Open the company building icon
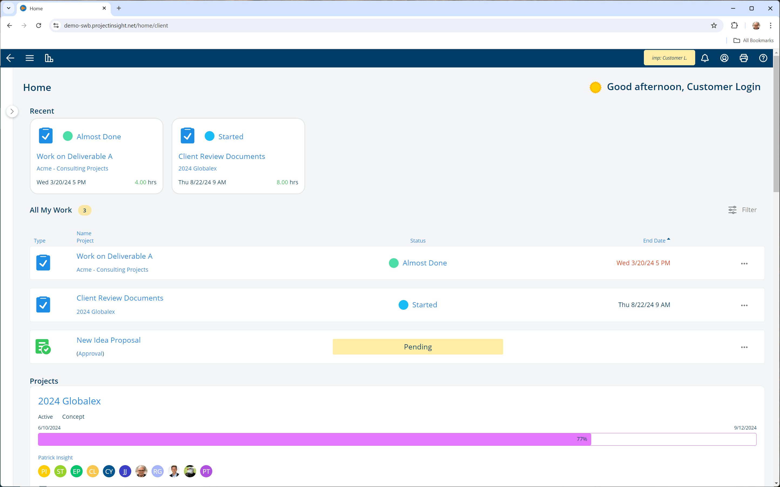The height and width of the screenshot is (487, 780). 49,58
